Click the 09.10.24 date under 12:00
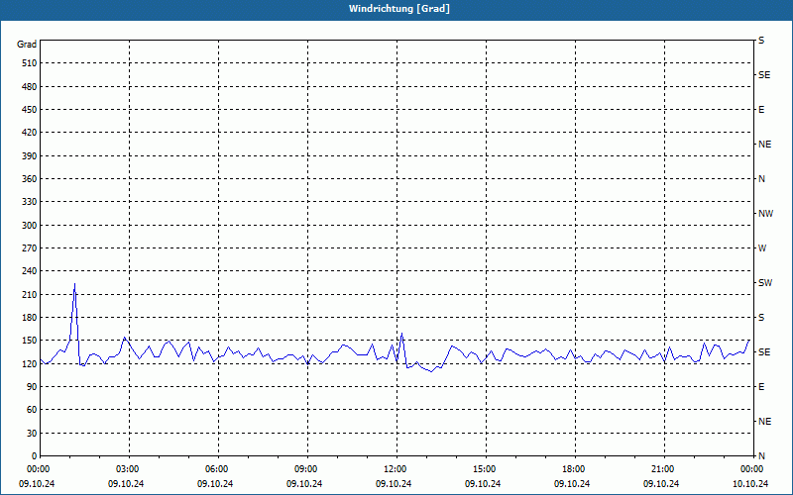The width and height of the screenshot is (793, 495). [x=394, y=484]
